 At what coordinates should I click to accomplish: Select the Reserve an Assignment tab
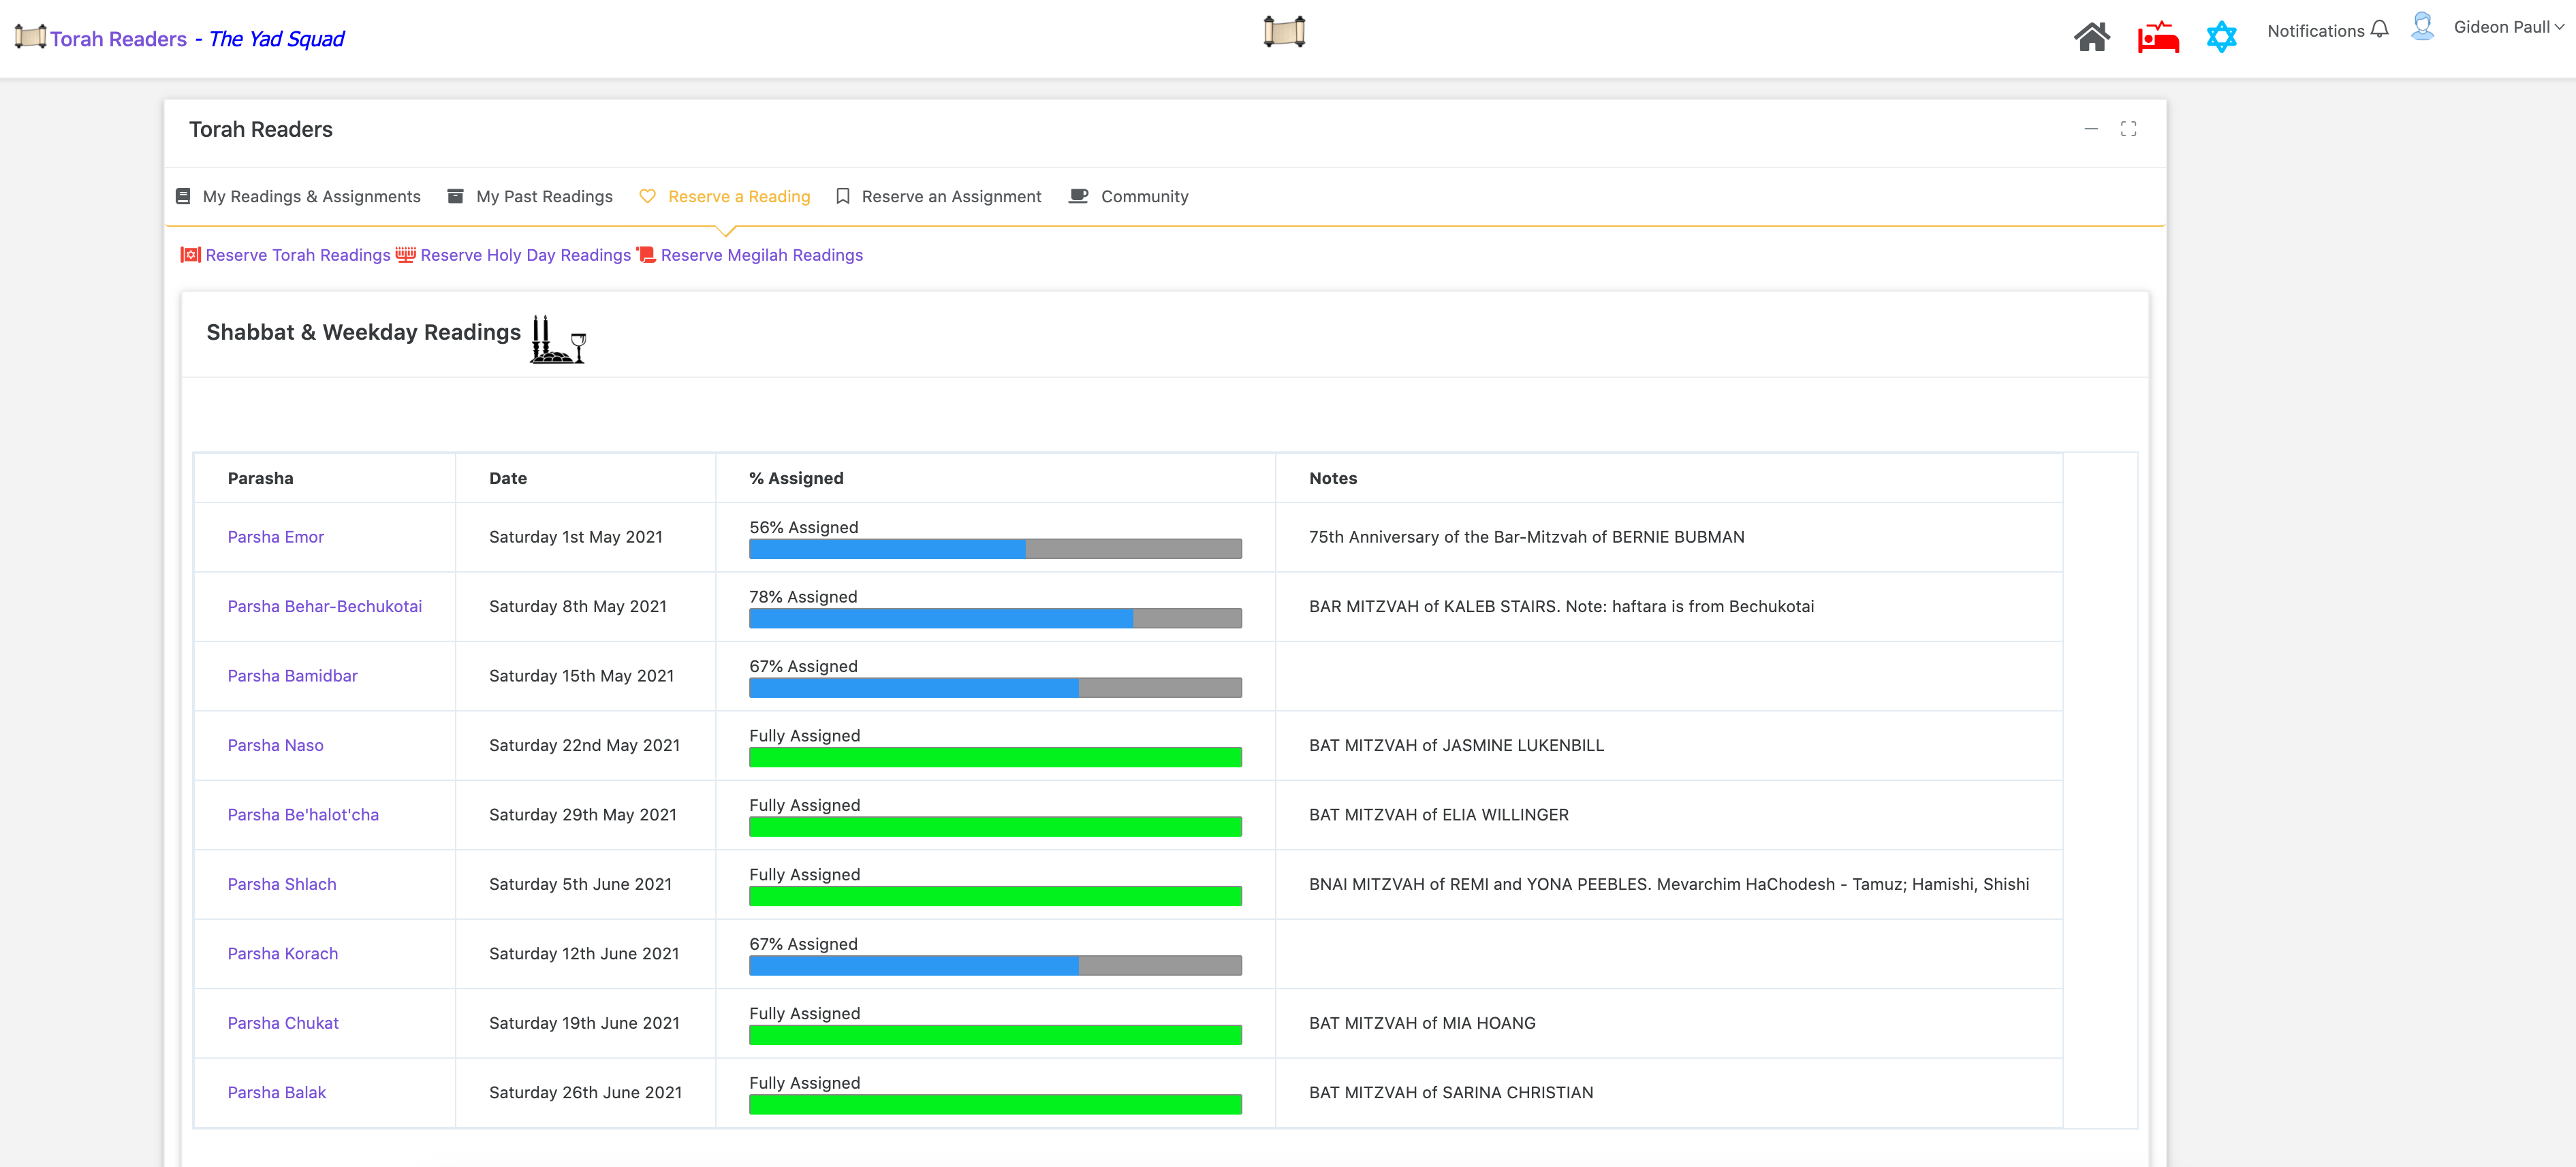pos(950,197)
